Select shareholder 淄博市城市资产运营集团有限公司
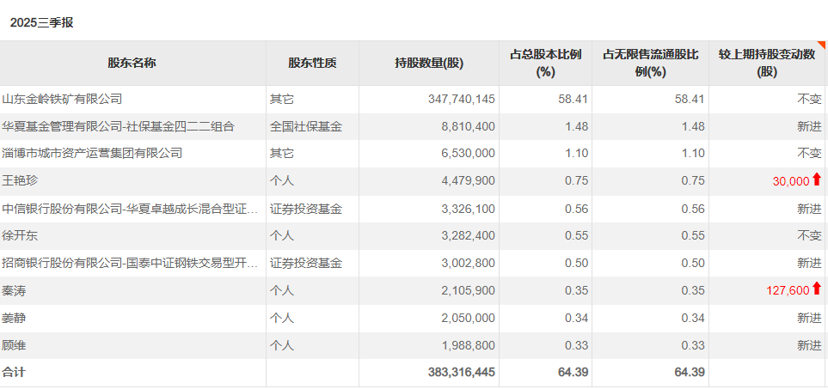The width and height of the screenshot is (828, 389). point(92,154)
